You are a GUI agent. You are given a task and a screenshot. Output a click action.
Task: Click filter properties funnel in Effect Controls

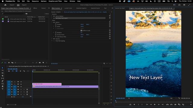tap(104, 64)
